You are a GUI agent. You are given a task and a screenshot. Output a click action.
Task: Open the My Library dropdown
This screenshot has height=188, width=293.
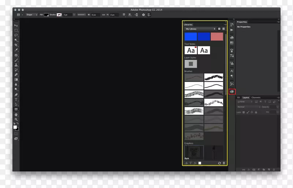coord(200,29)
